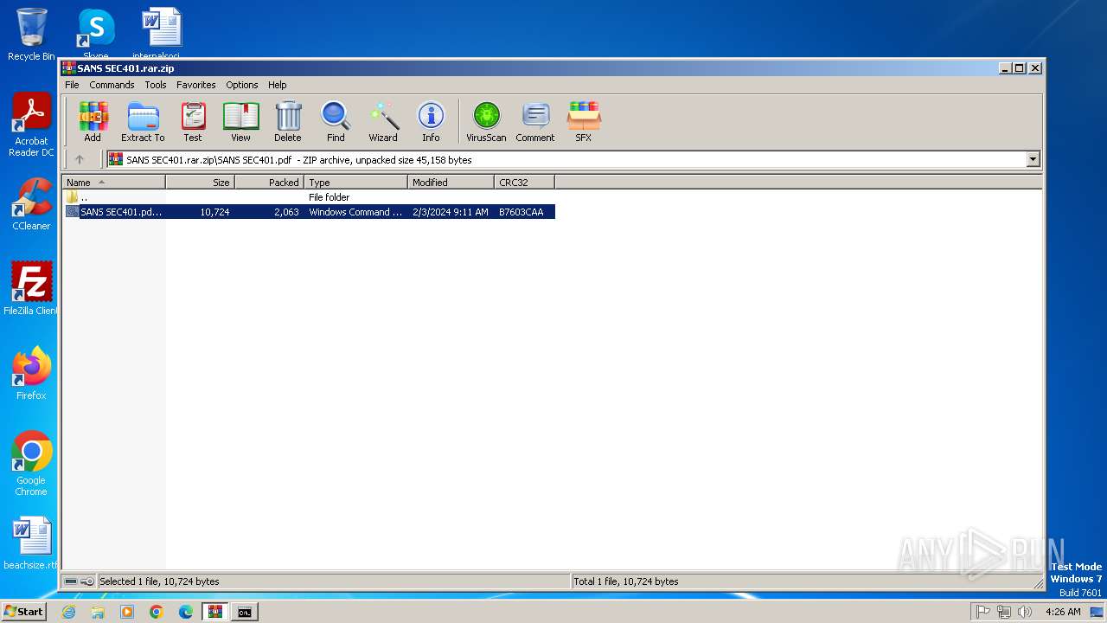The width and height of the screenshot is (1107, 623).
Task: Sort by Name column header
Action: pos(113,183)
